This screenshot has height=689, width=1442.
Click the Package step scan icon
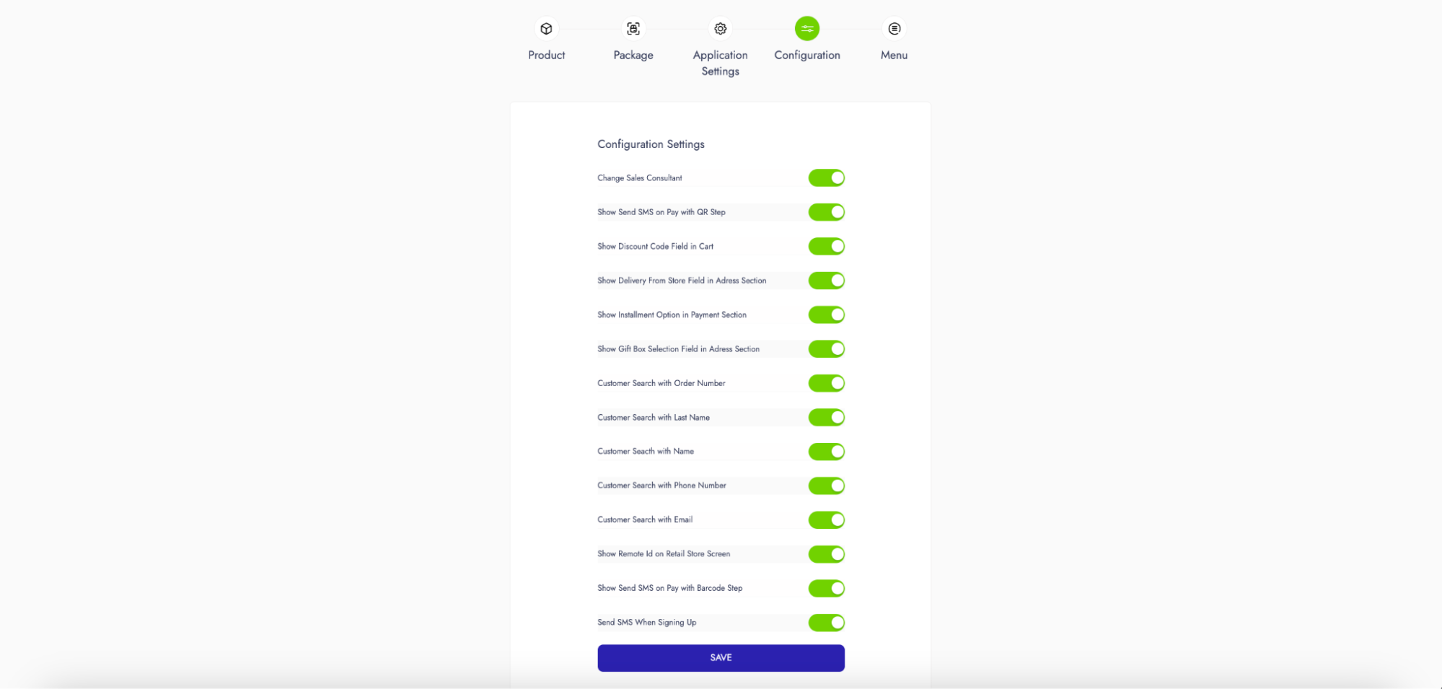point(633,29)
